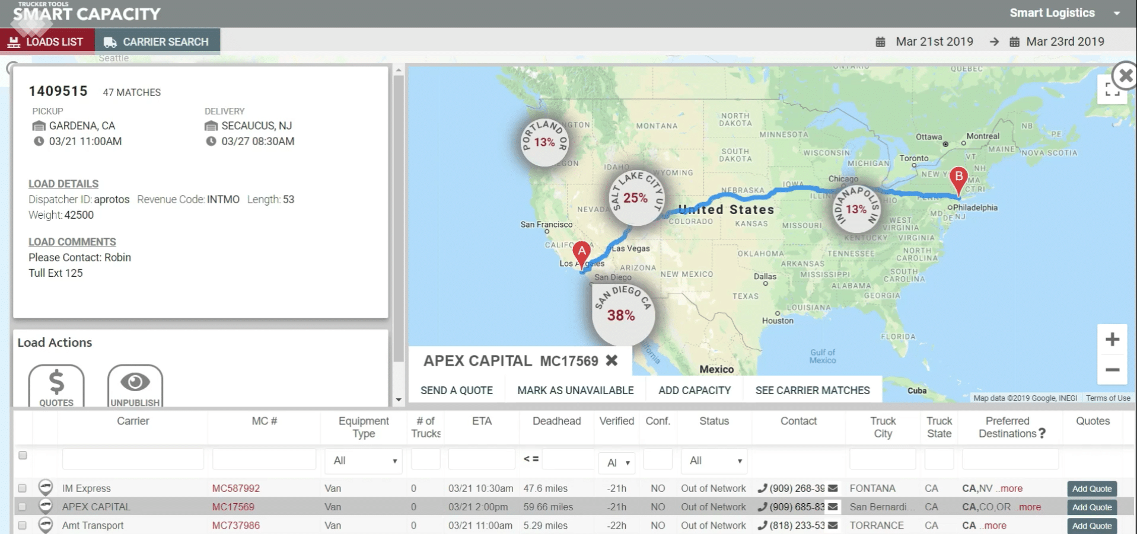Open the map Terms of Use link
1137x534 pixels.
coord(1108,398)
